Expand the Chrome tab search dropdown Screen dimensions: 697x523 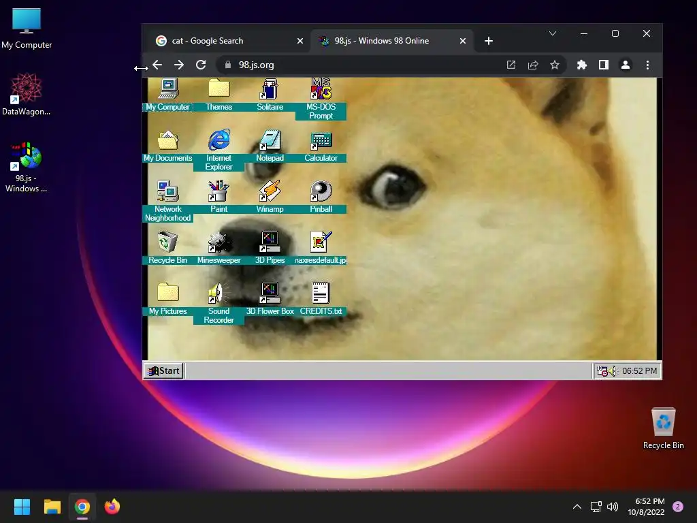coord(553,33)
